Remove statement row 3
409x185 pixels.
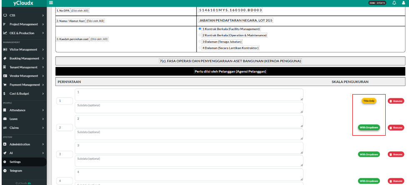(x=396, y=154)
